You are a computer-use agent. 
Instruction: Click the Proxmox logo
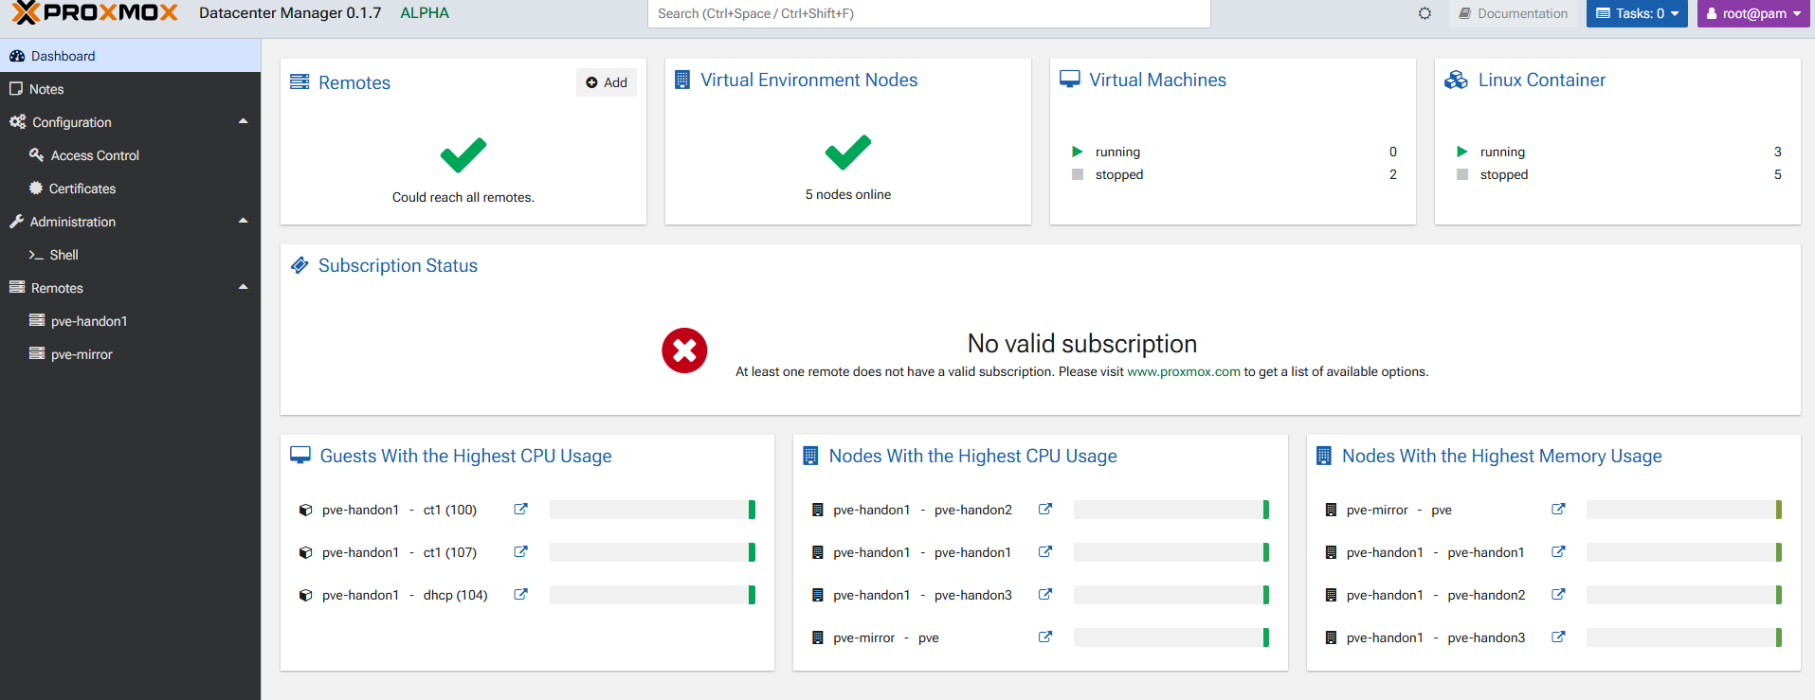[95, 13]
